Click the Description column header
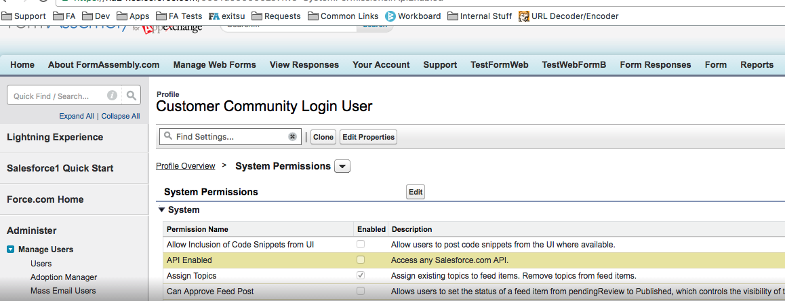Image resolution: width=785 pixels, height=301 pixels. (x=411, y=229)
